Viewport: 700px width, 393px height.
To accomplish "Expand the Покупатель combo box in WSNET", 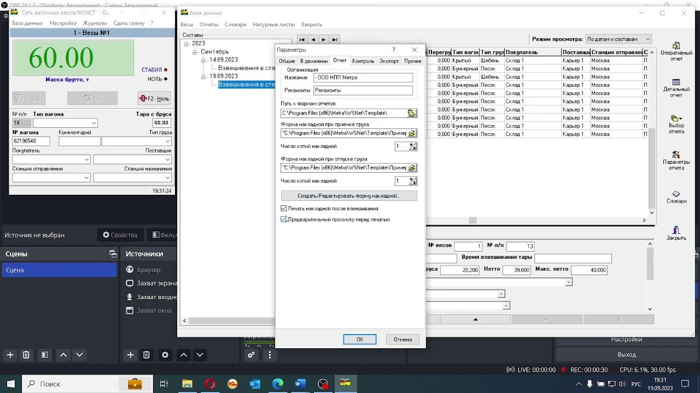I will (x=86, y=159).
